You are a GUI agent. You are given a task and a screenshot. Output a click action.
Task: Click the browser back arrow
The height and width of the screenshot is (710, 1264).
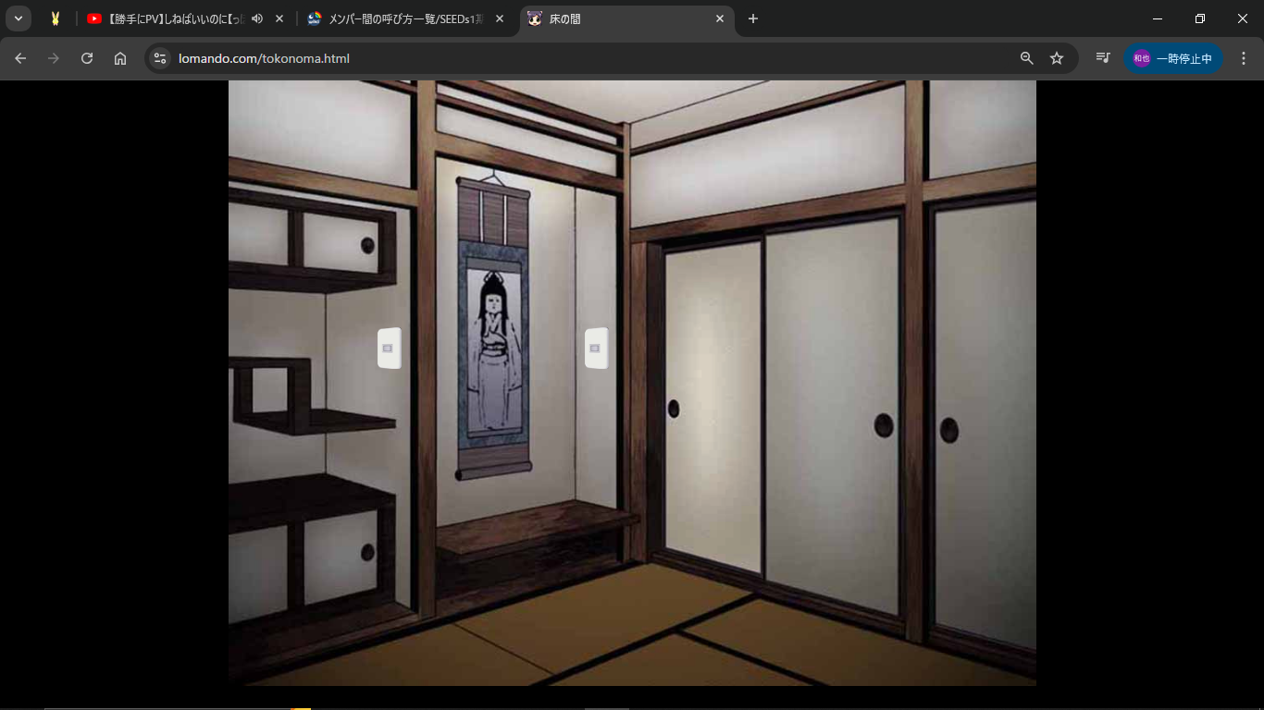(20, 58)
